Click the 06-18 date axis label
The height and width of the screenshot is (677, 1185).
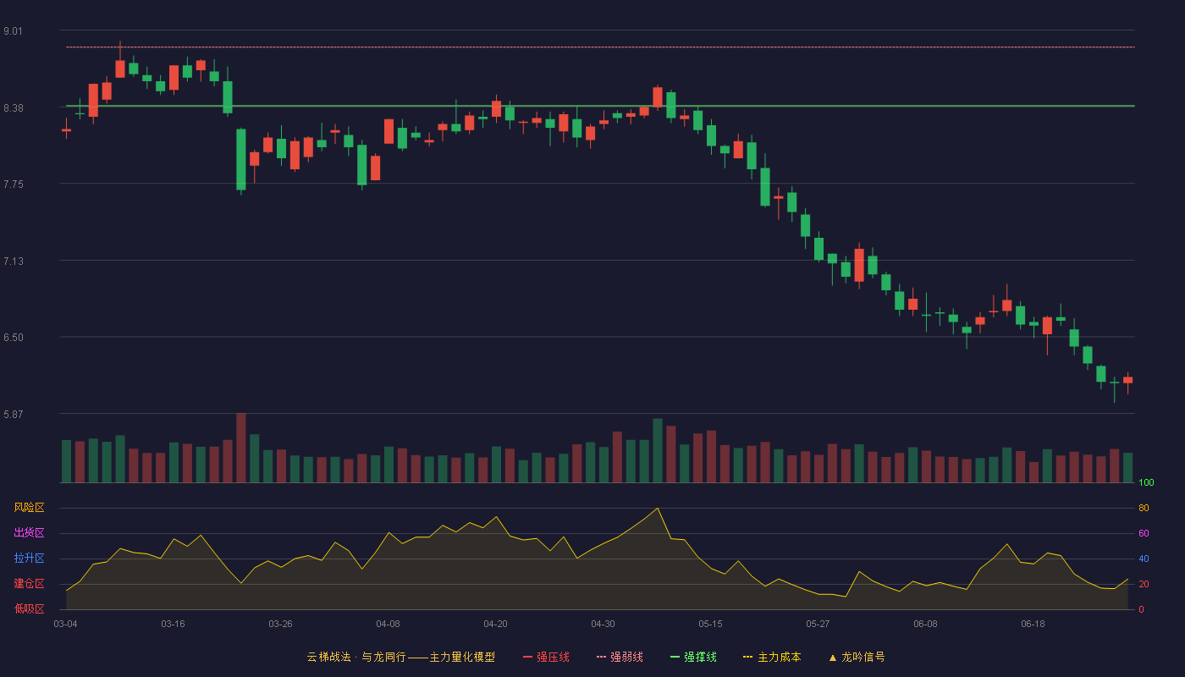coord(1033,624)
